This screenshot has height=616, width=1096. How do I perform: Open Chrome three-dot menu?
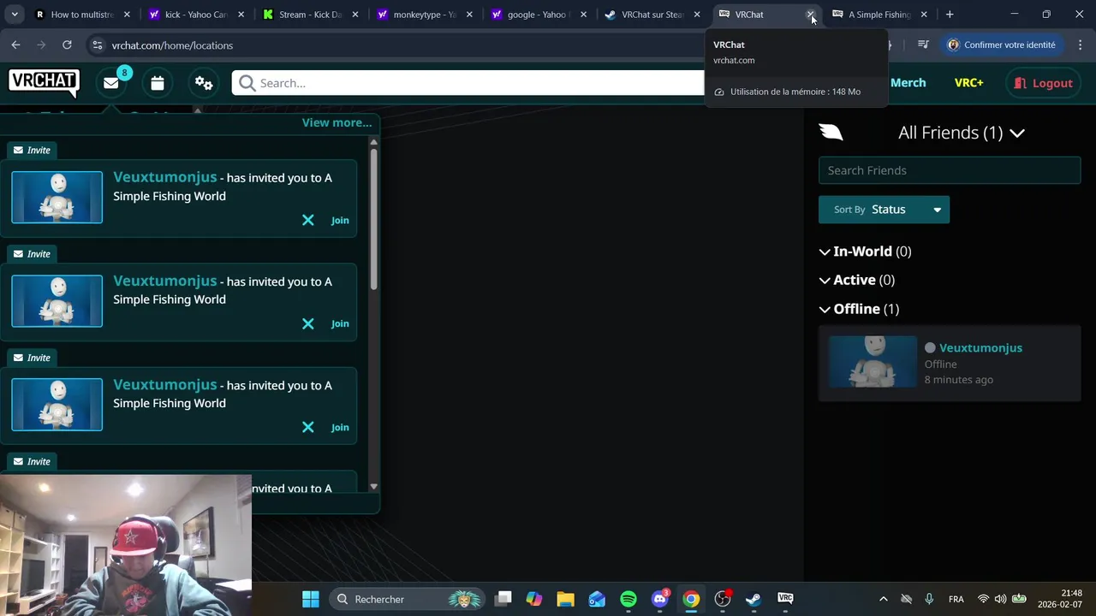point(1081,45)
